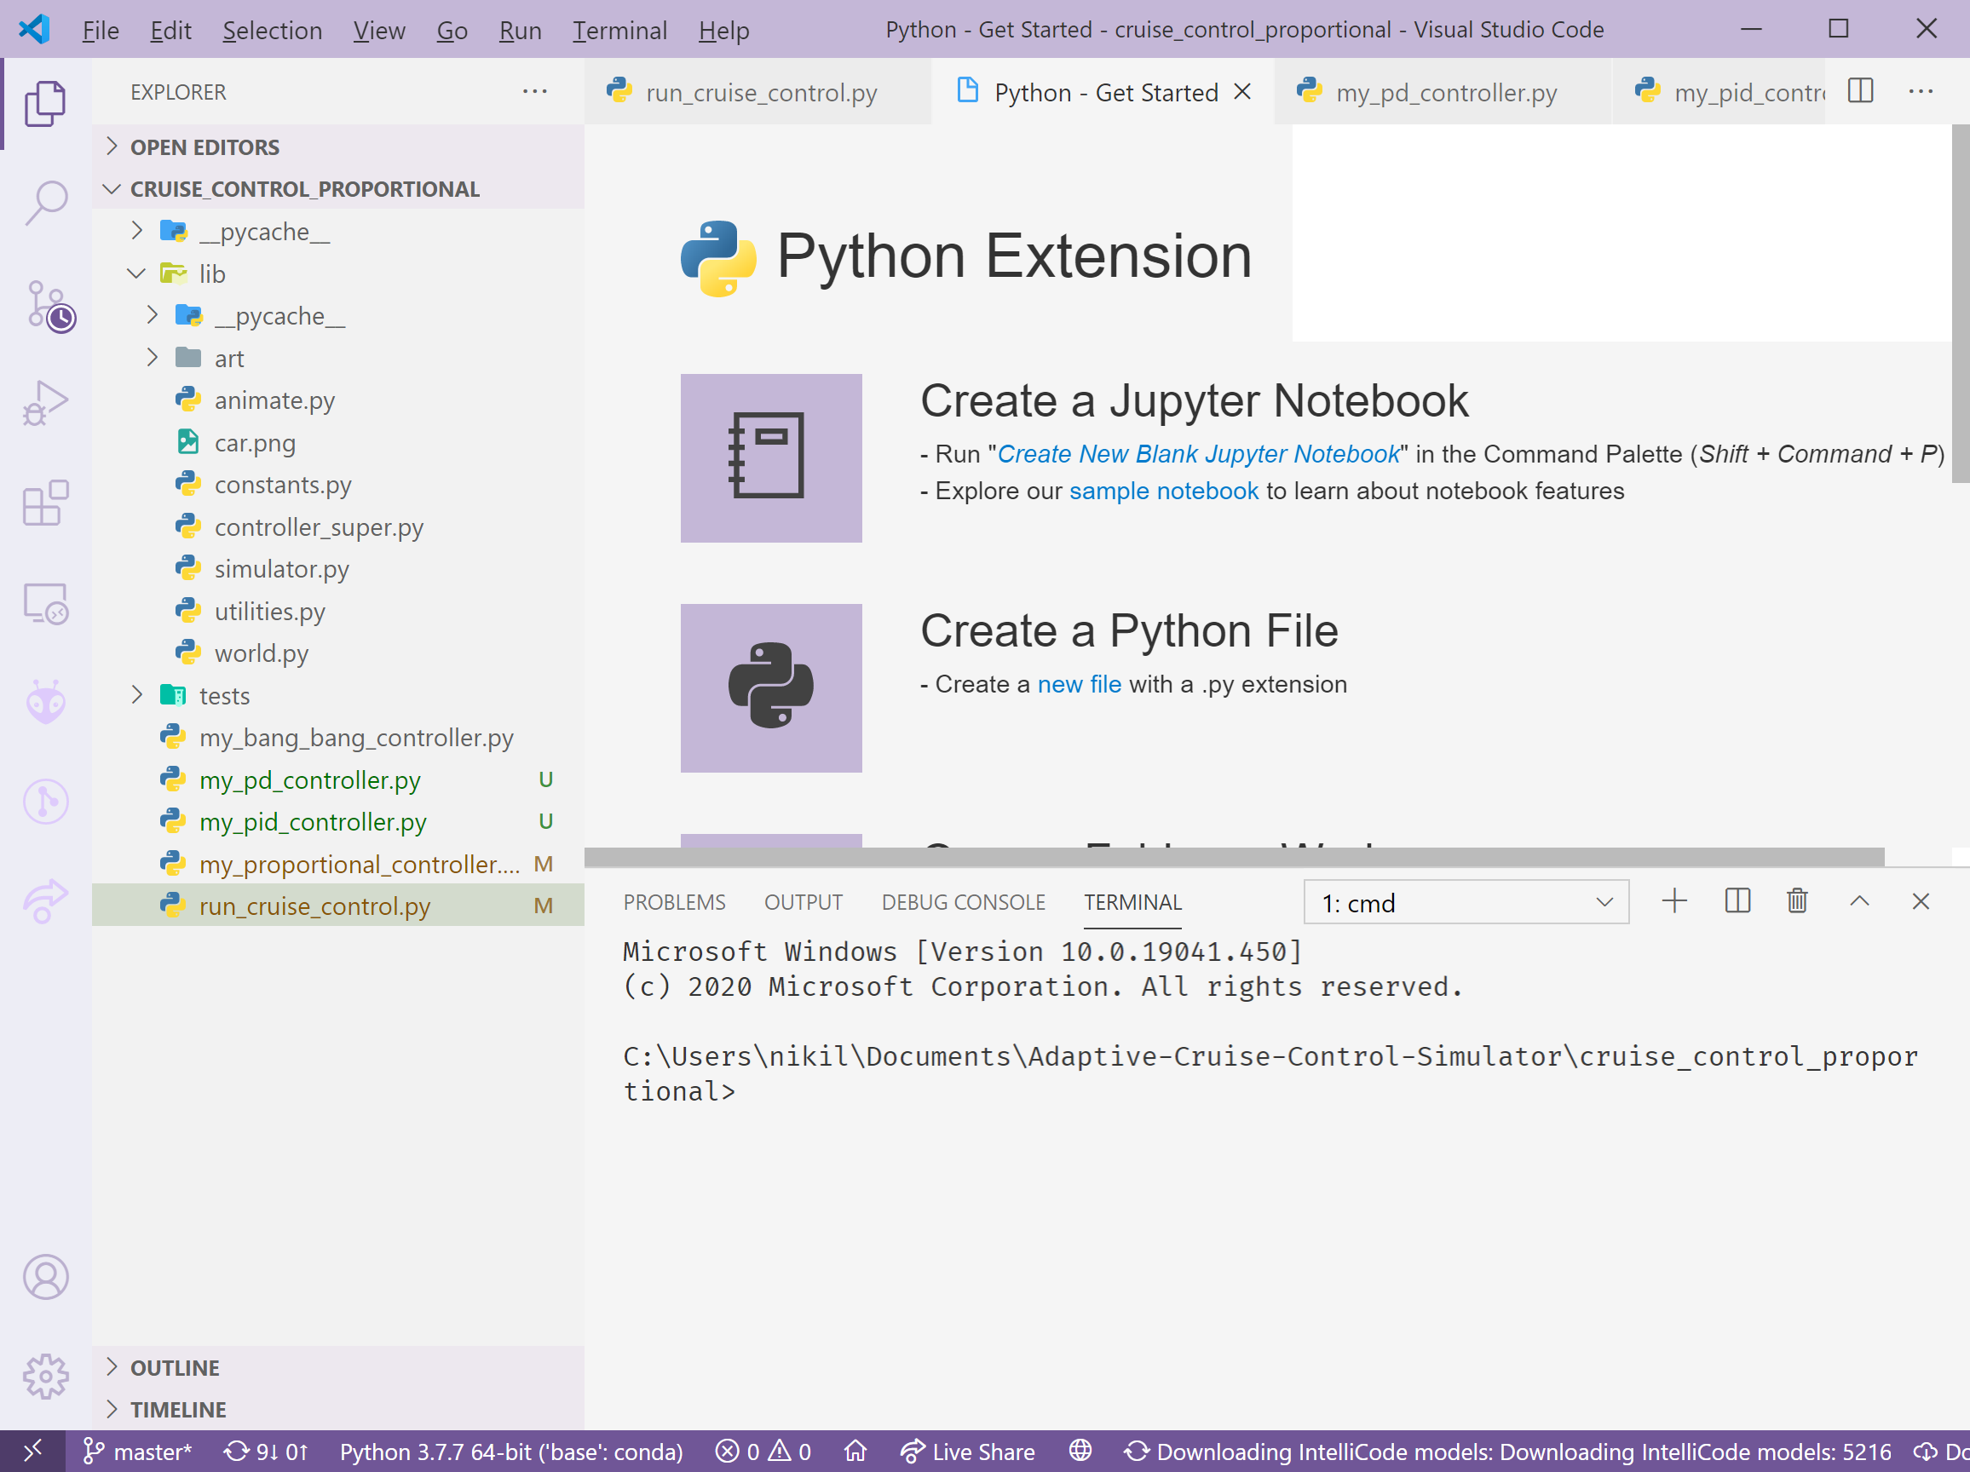Open the Extensions view icon
The height and width of the screenshot is (1472, 1970).
click(x=45, y=503)
